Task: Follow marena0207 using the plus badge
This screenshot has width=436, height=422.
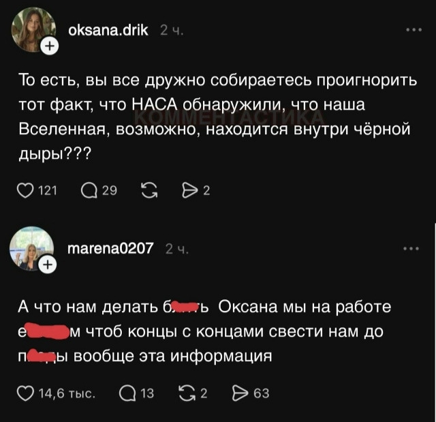Action: 48,265
